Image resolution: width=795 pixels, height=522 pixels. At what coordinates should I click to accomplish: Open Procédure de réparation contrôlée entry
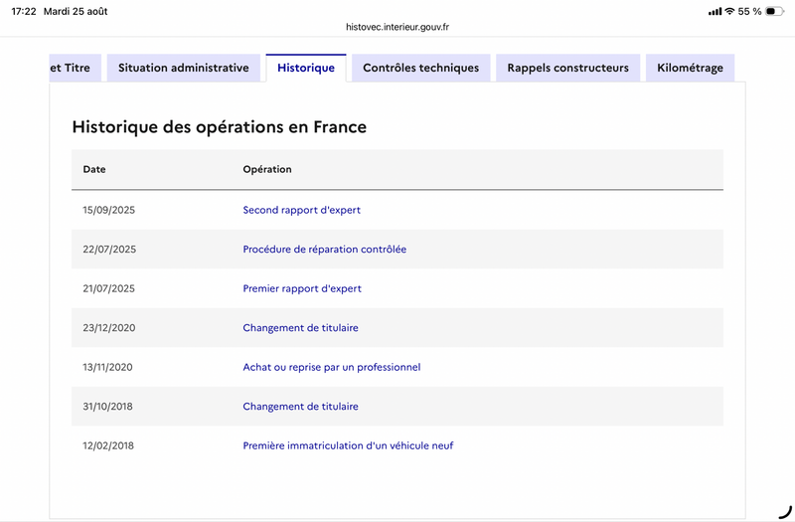tap(325, 250)
